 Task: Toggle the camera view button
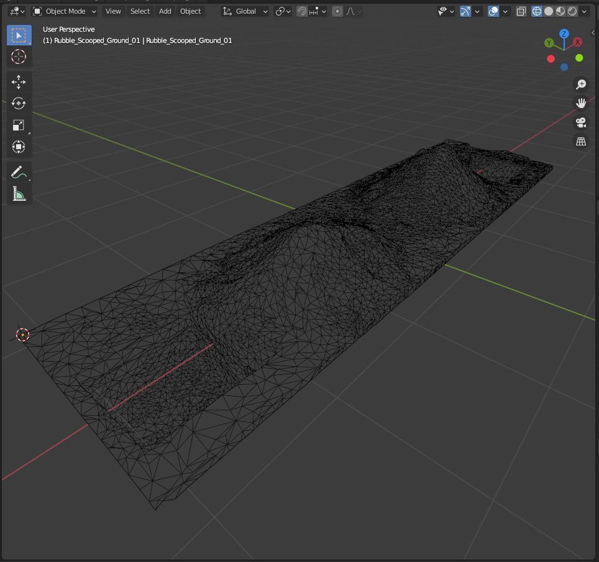(x=581, y=122)
